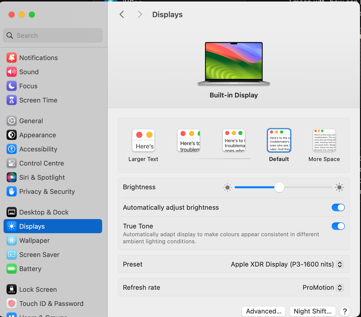
Task: Click the Screen Time hourglass icon
Action: click(12, 100)
